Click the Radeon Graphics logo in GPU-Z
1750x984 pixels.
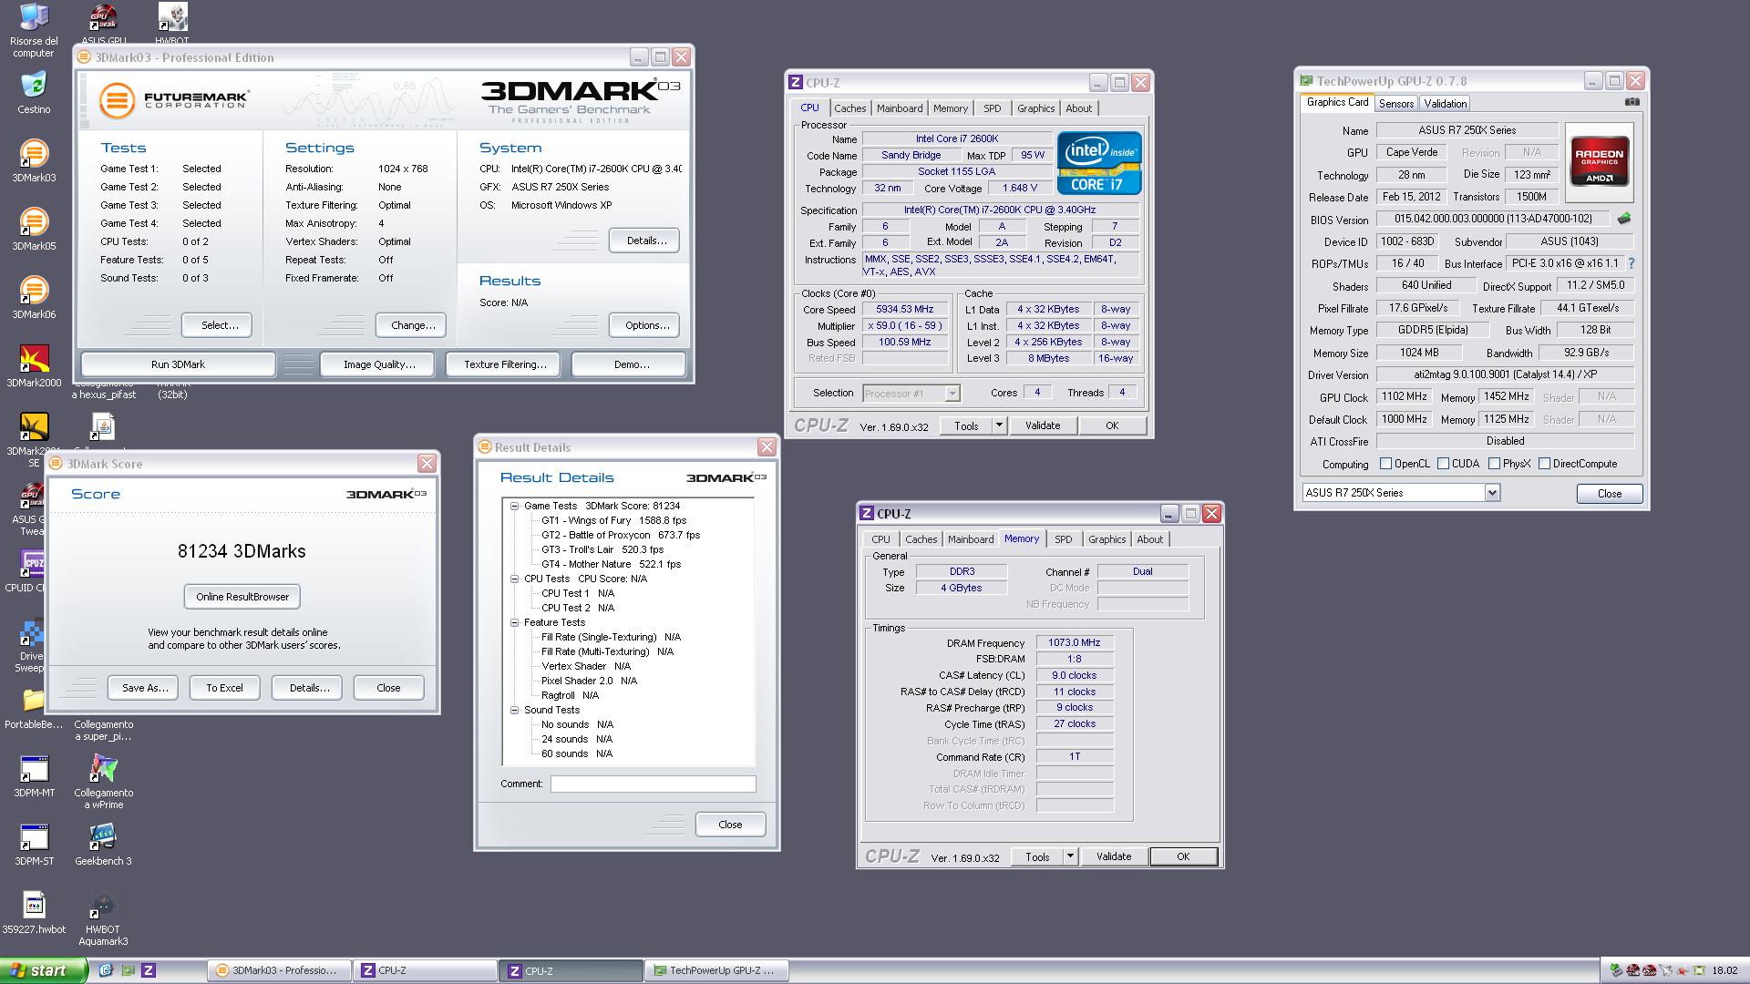[x=1600, y=161]
